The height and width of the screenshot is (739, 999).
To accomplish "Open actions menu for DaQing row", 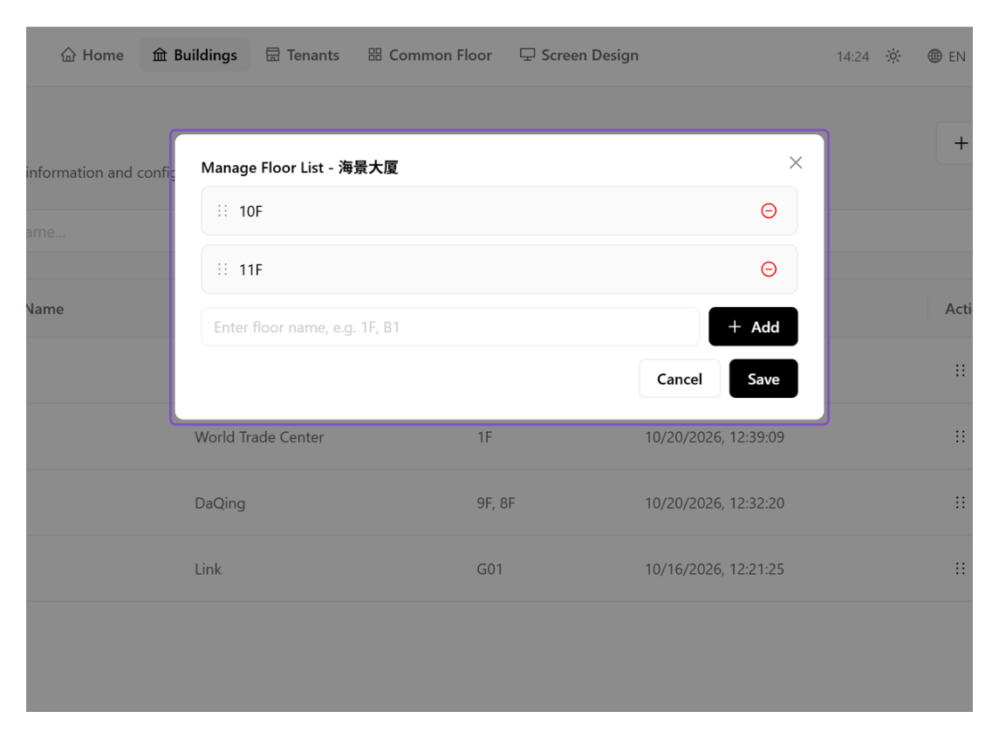I will [960, 503].
